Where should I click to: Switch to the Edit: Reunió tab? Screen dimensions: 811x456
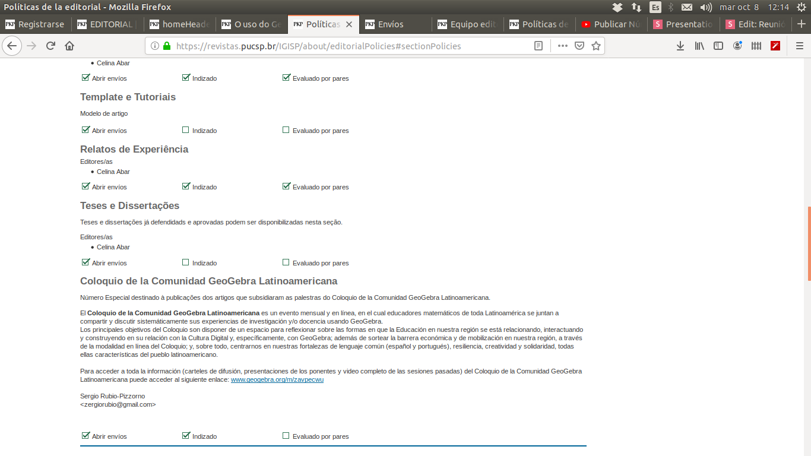point(756,24)
